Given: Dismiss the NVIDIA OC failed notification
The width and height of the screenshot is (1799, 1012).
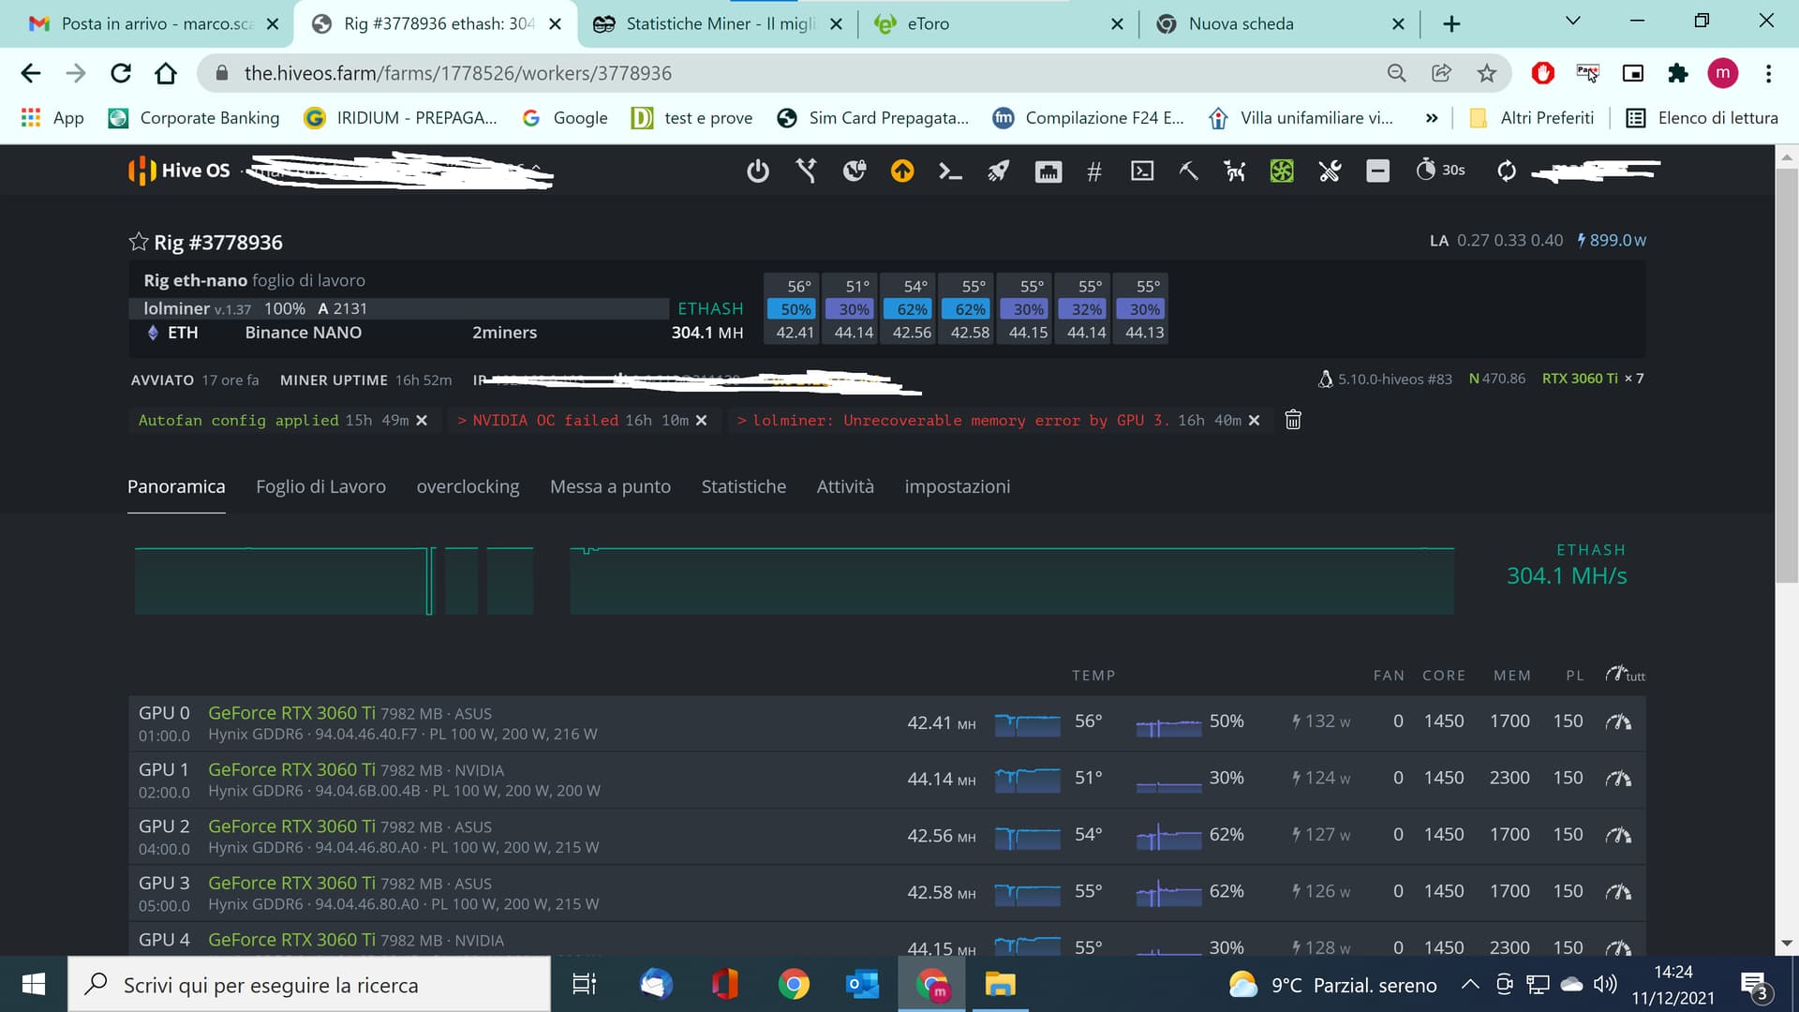Looking at the screenshot, I should (702, 421).
